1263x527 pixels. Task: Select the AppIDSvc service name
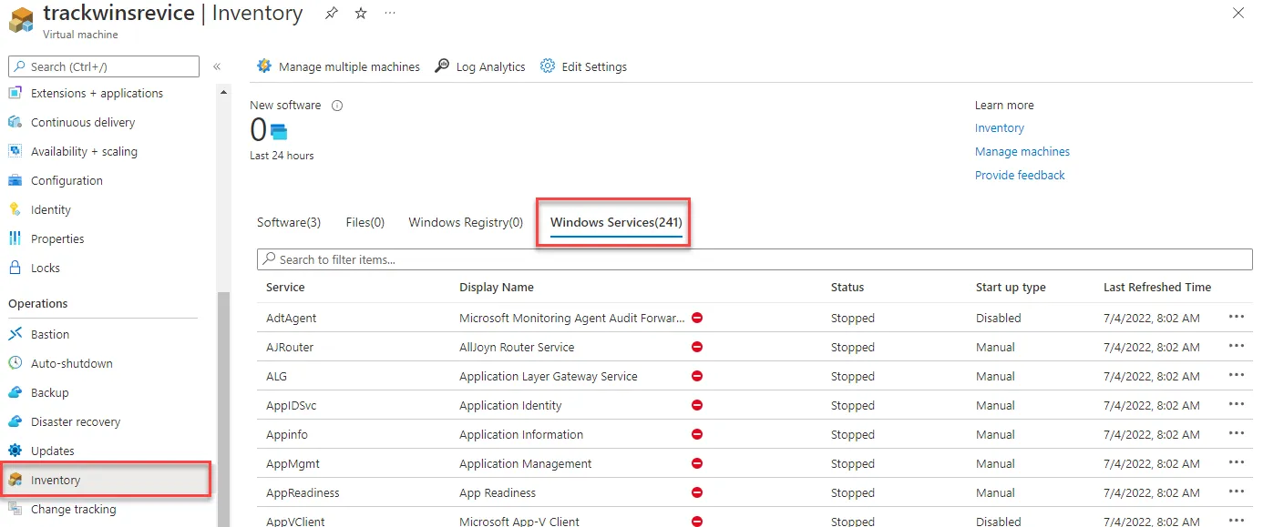[292, 405]
